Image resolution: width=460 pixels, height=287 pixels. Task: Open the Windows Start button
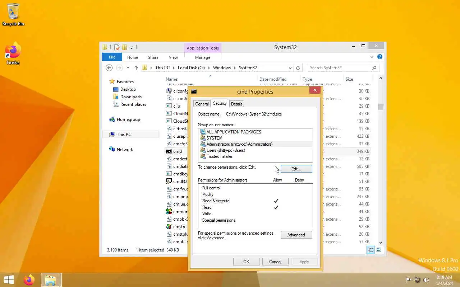pyautogui.click(x=9, y=280)
